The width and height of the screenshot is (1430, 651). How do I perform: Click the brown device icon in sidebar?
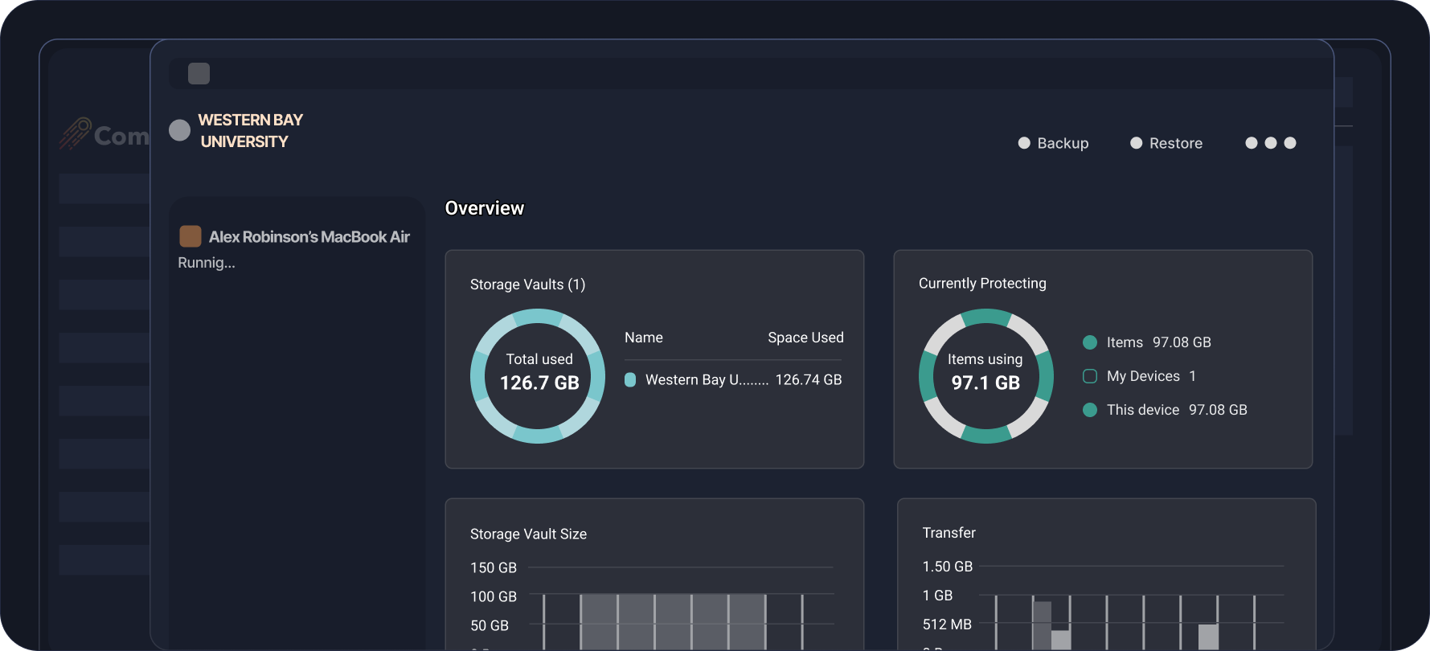point(191,236)
